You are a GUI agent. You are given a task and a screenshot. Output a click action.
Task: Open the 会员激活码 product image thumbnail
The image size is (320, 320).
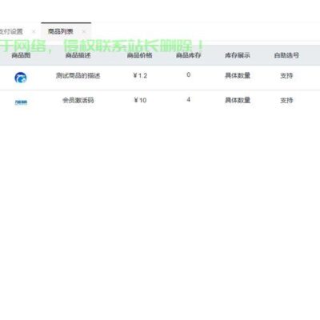pyautogui.click(x=21, y=102)
